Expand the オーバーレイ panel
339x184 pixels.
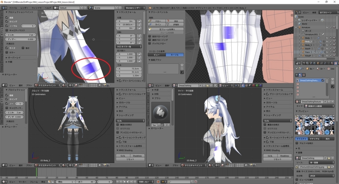(x=14, y=58)
